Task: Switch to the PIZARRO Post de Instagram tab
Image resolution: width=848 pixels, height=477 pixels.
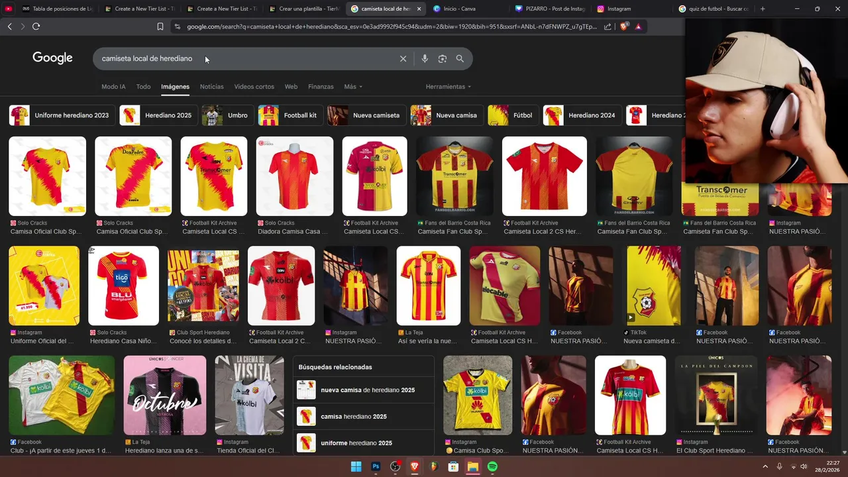Action: pos(551,9)
